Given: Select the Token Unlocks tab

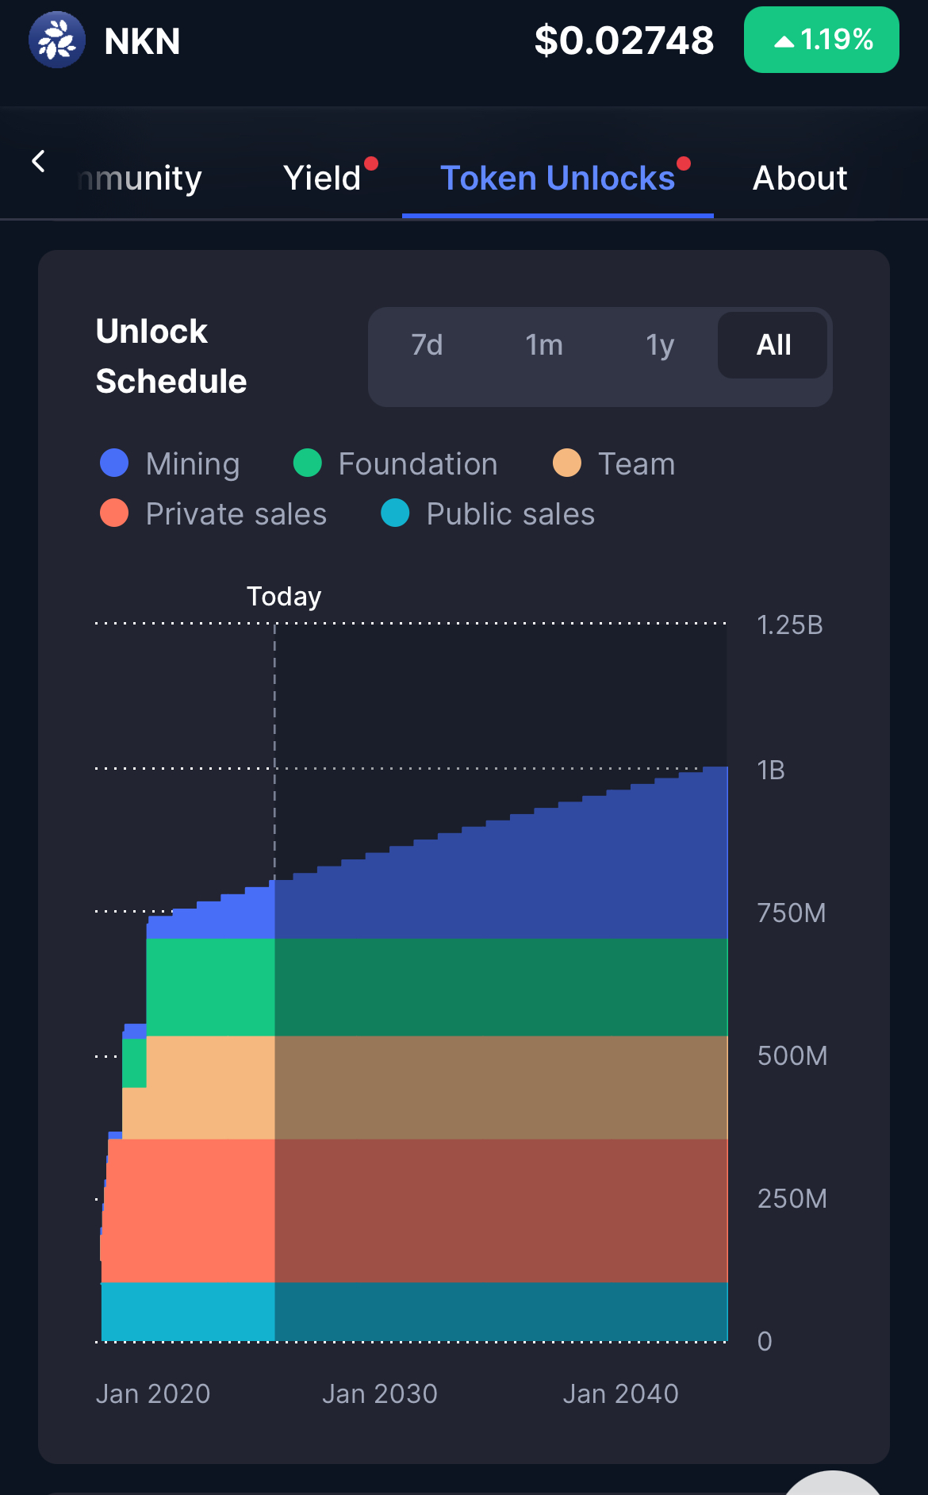Looking at the screenshot, I should [x=558, y=179].
